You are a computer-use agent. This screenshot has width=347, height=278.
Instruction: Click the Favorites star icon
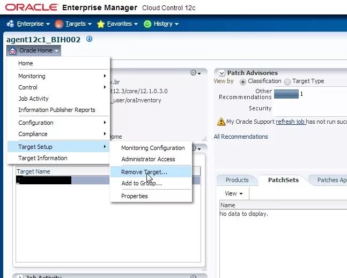point(101,24)
